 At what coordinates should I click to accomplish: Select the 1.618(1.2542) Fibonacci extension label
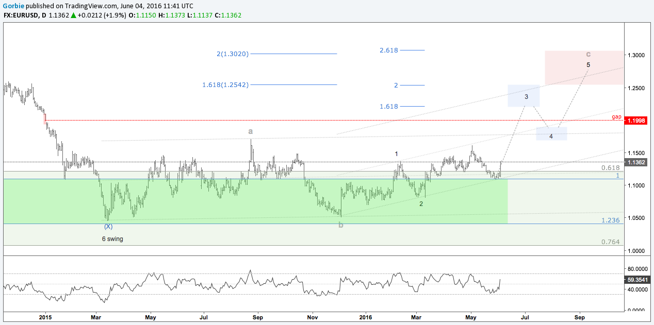point(225,84)
